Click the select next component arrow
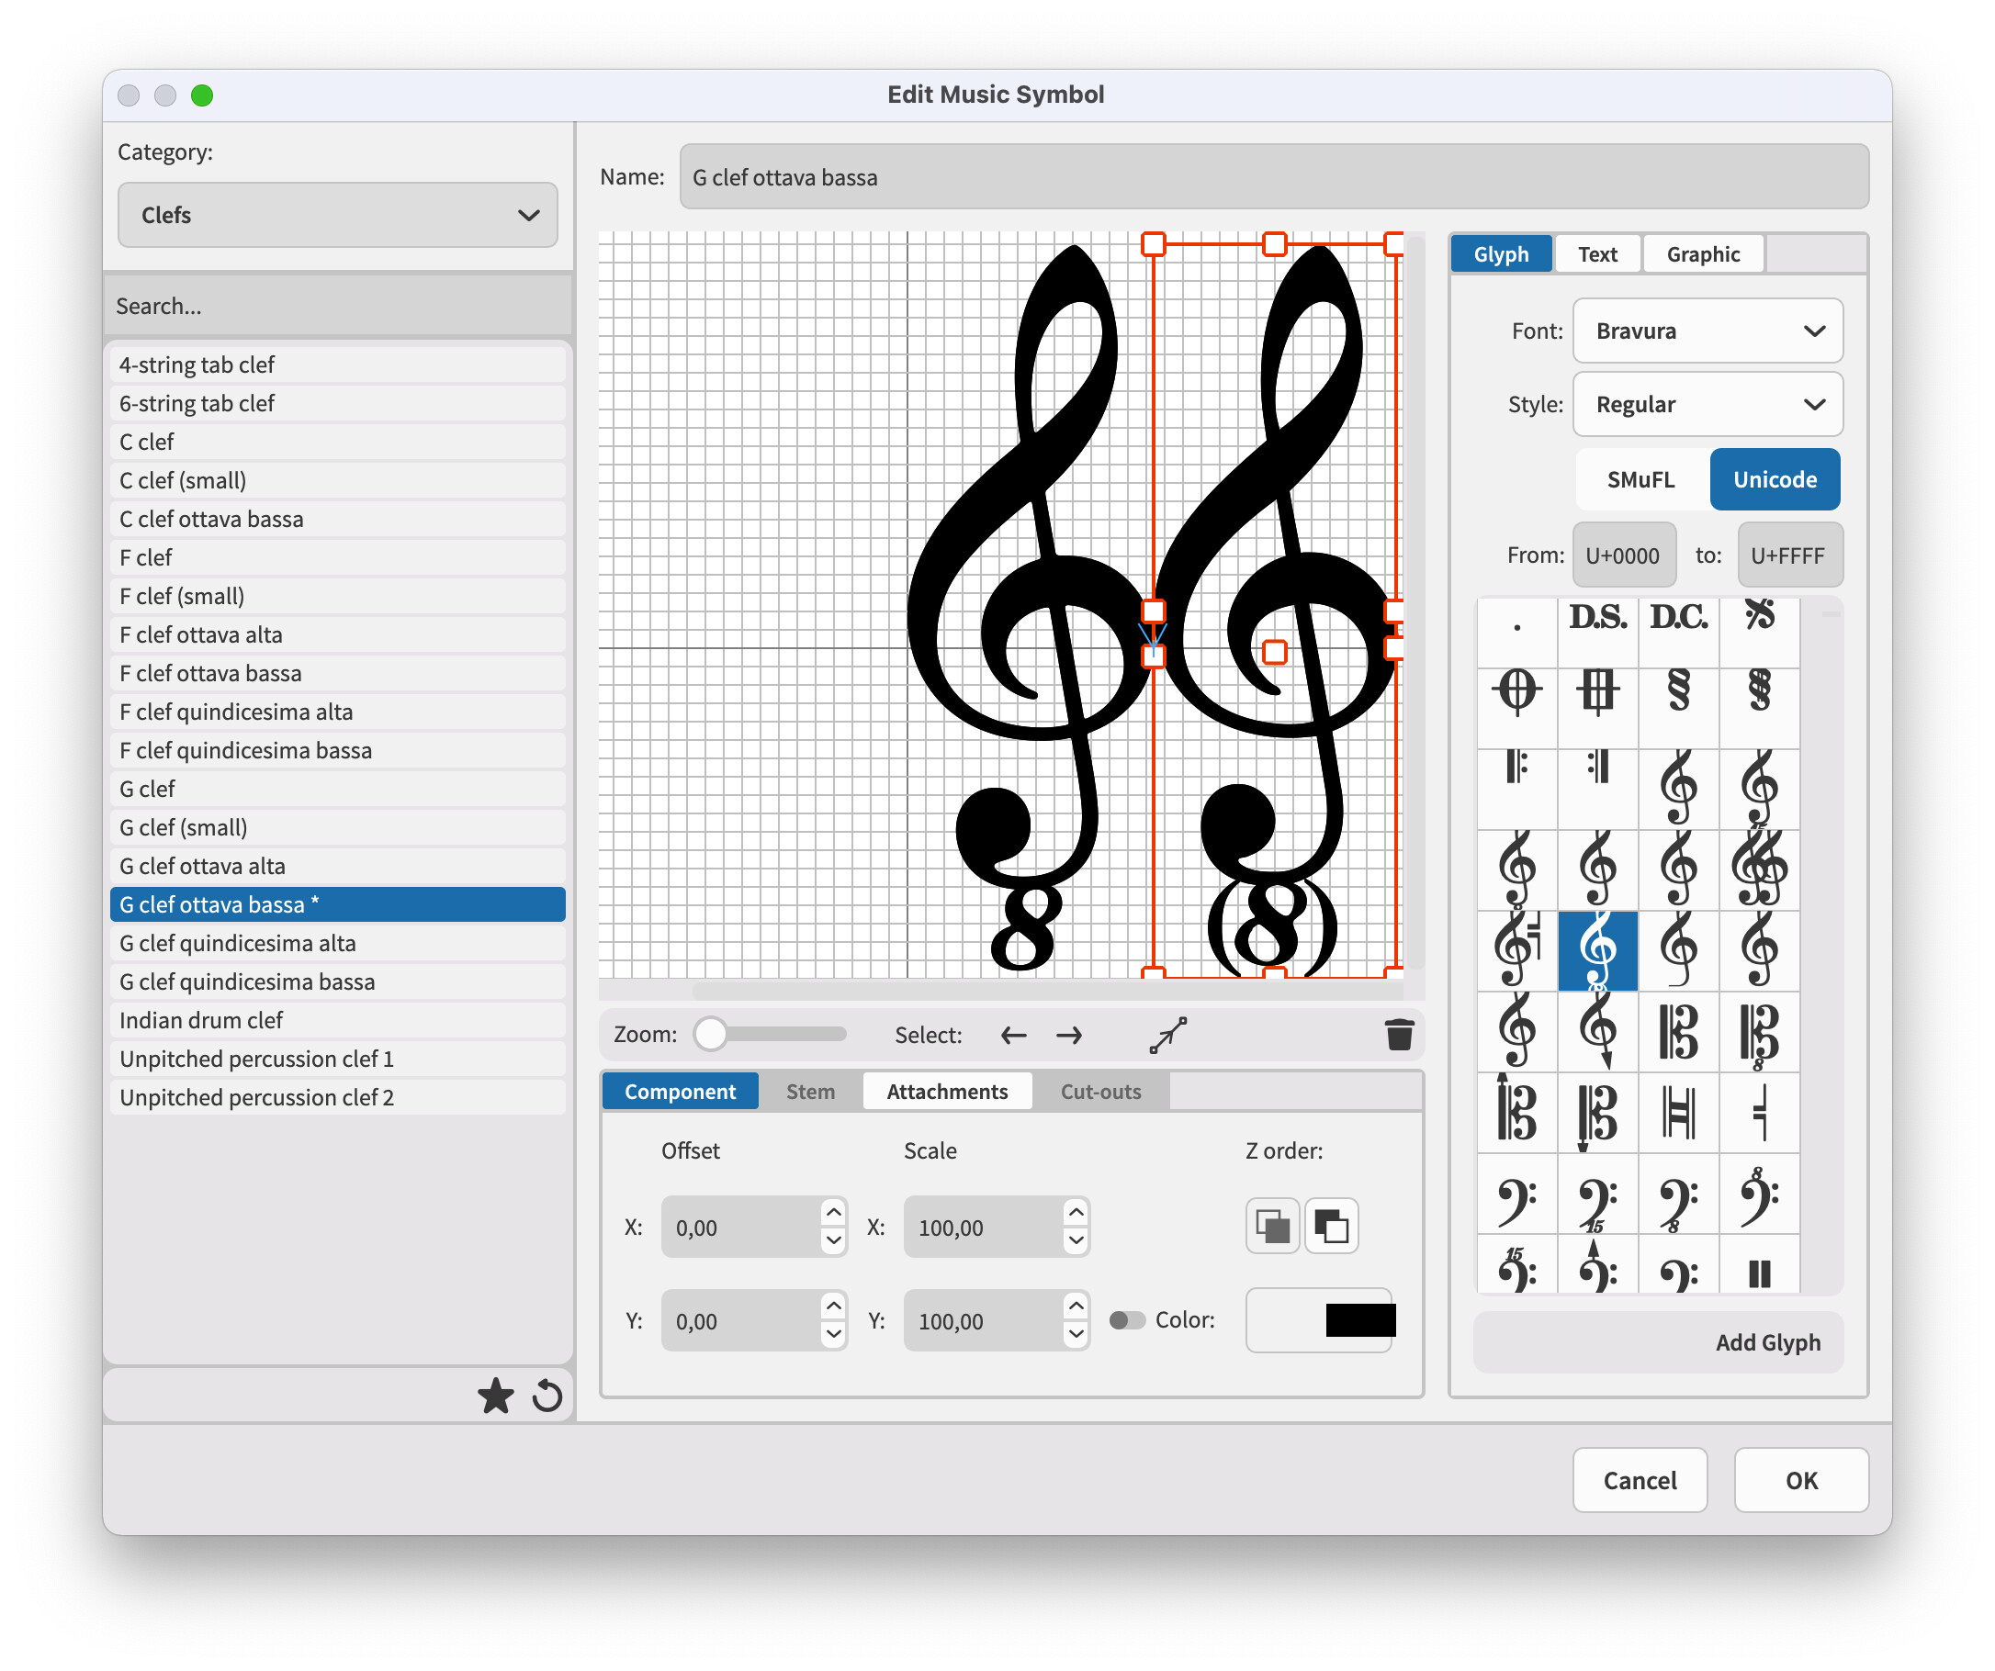Viewport: 1995px width, 1671px height. 1070,1035
